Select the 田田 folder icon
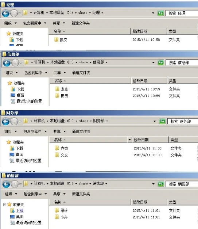This screenshot has height=229, width=198. (x=57, y=96)
